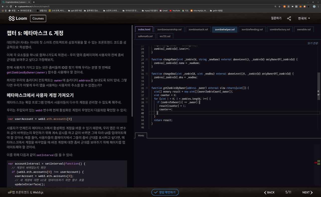Reload the CryptoZombies page
321x197 pixels.
(11, 6)
